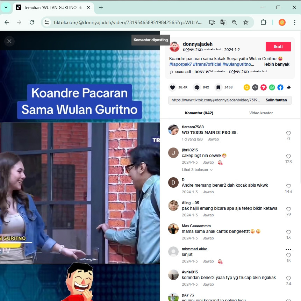This screenshot has height=301, width=301.
Task: Close the TikTok video viewer
Action: [x=9, y=41]
